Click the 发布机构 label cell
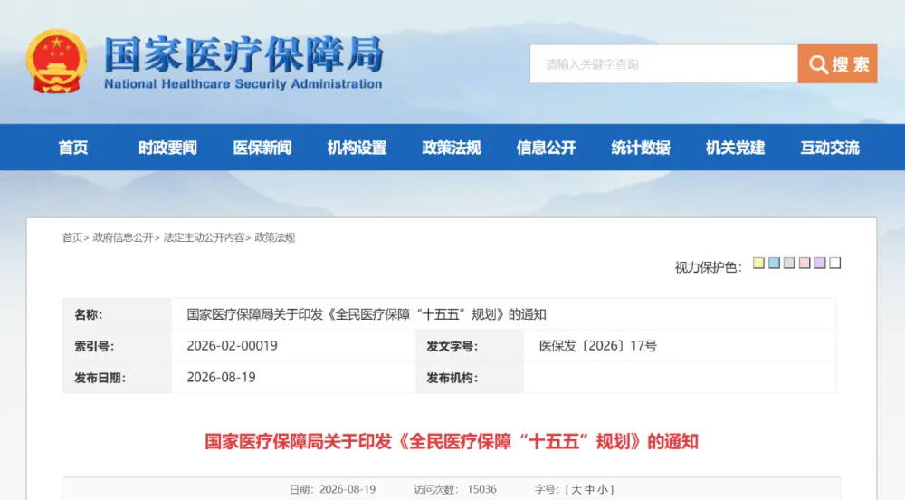This screenshot has width=905, height=500. [469, 378]
